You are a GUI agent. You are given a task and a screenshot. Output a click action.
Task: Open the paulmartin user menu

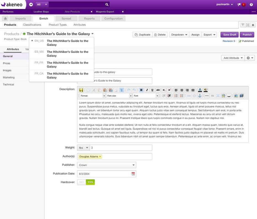225,4
